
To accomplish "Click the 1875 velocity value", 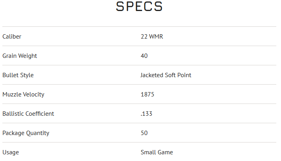I will 147,94.
